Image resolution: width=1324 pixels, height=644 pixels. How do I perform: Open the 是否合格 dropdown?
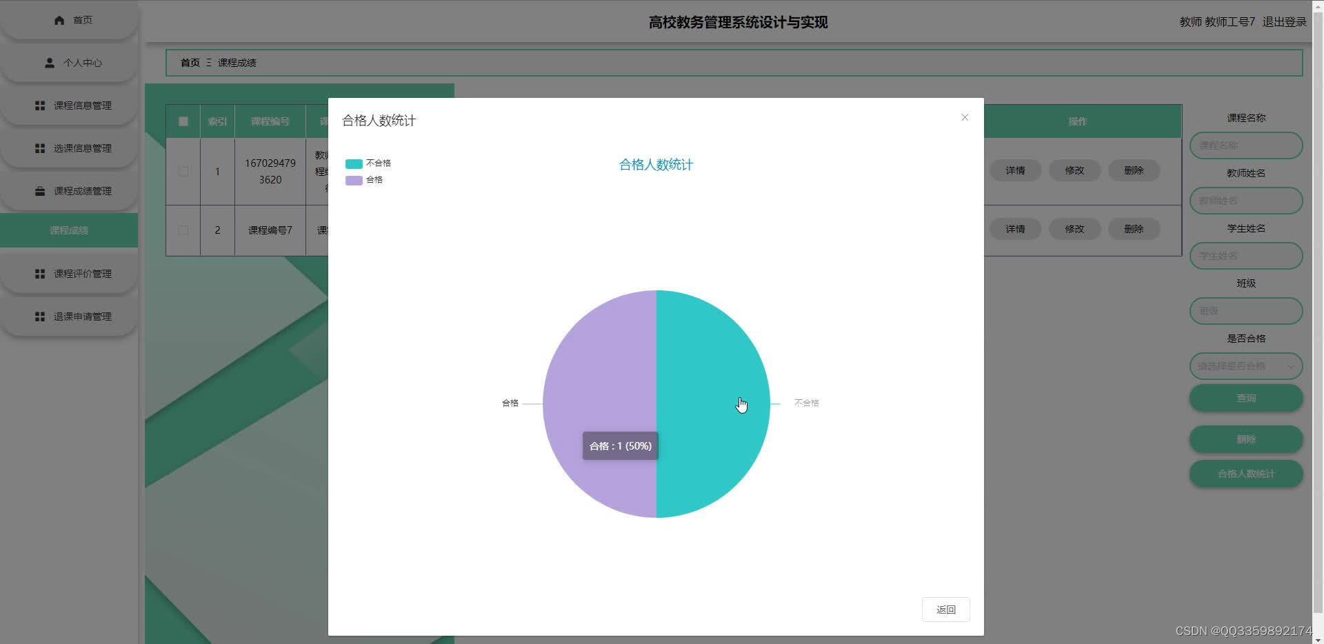1246,366
